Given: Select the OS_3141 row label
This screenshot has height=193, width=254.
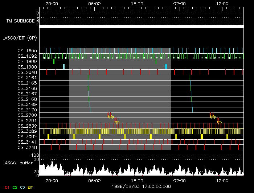Looking at the screenshot, I should click(x=27, y=142).
